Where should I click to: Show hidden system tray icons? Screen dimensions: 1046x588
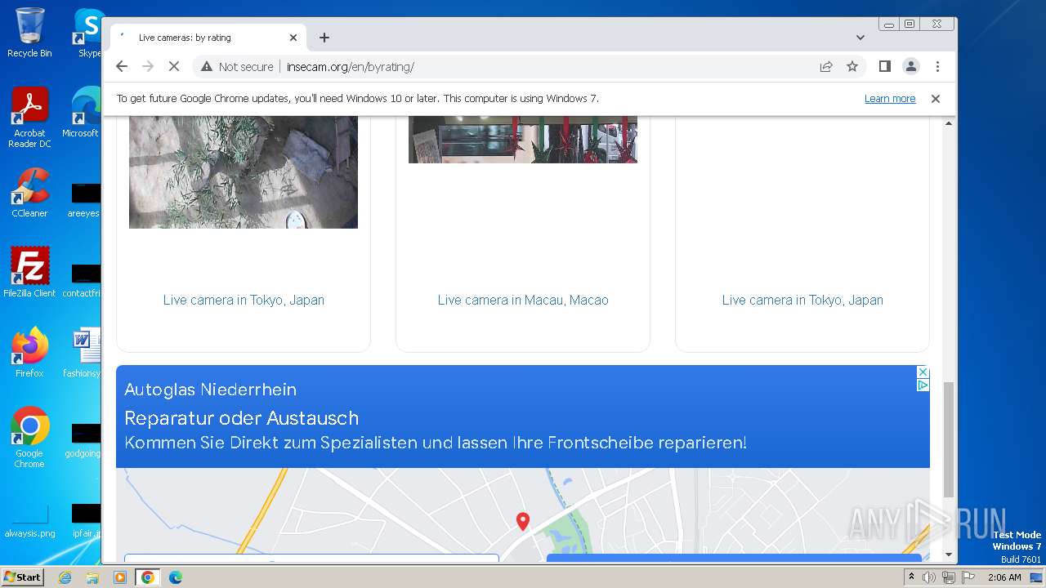point(911,577)
